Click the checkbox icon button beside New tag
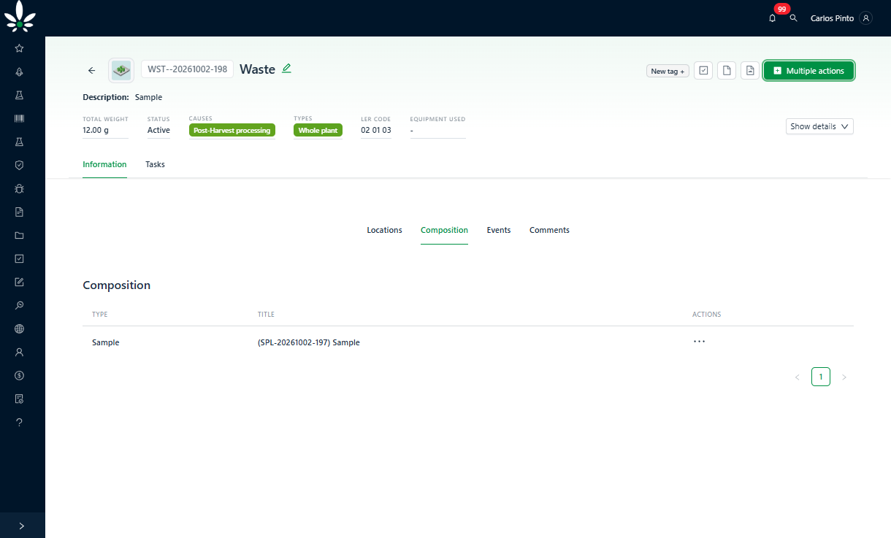The width and height of the screenshot is (891, 538). [703, 70]
